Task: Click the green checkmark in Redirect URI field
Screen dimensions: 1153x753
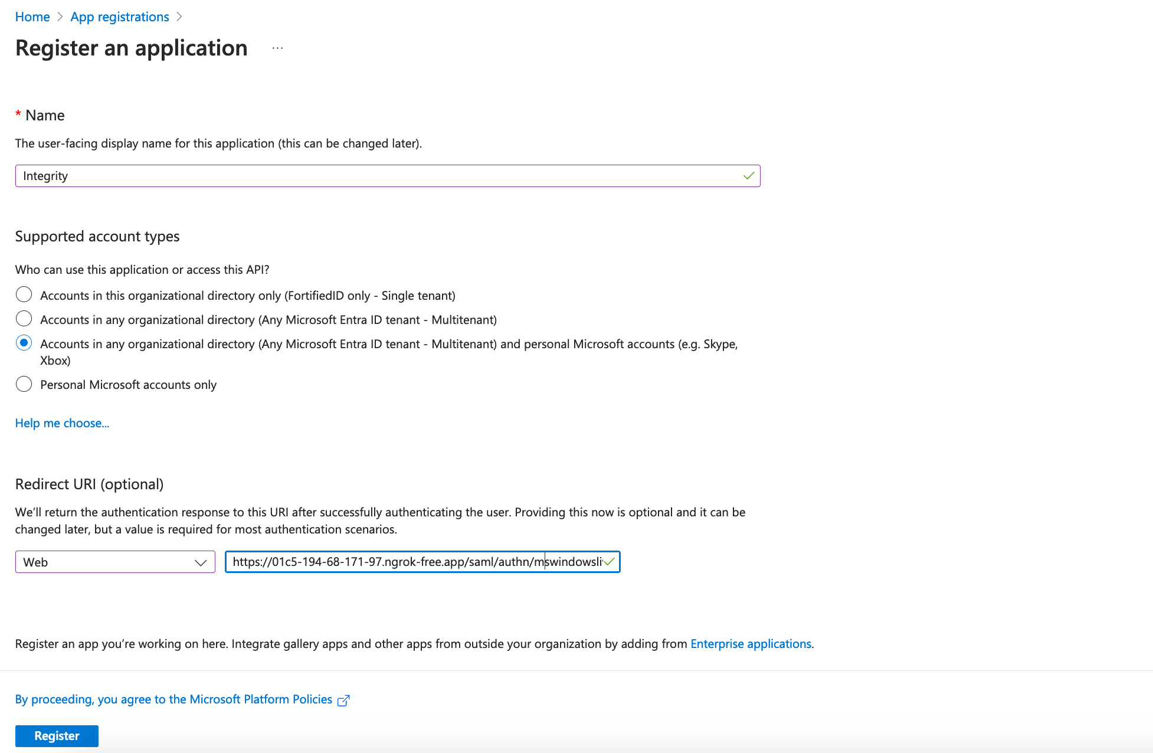Action: click(x=609, y=562)
